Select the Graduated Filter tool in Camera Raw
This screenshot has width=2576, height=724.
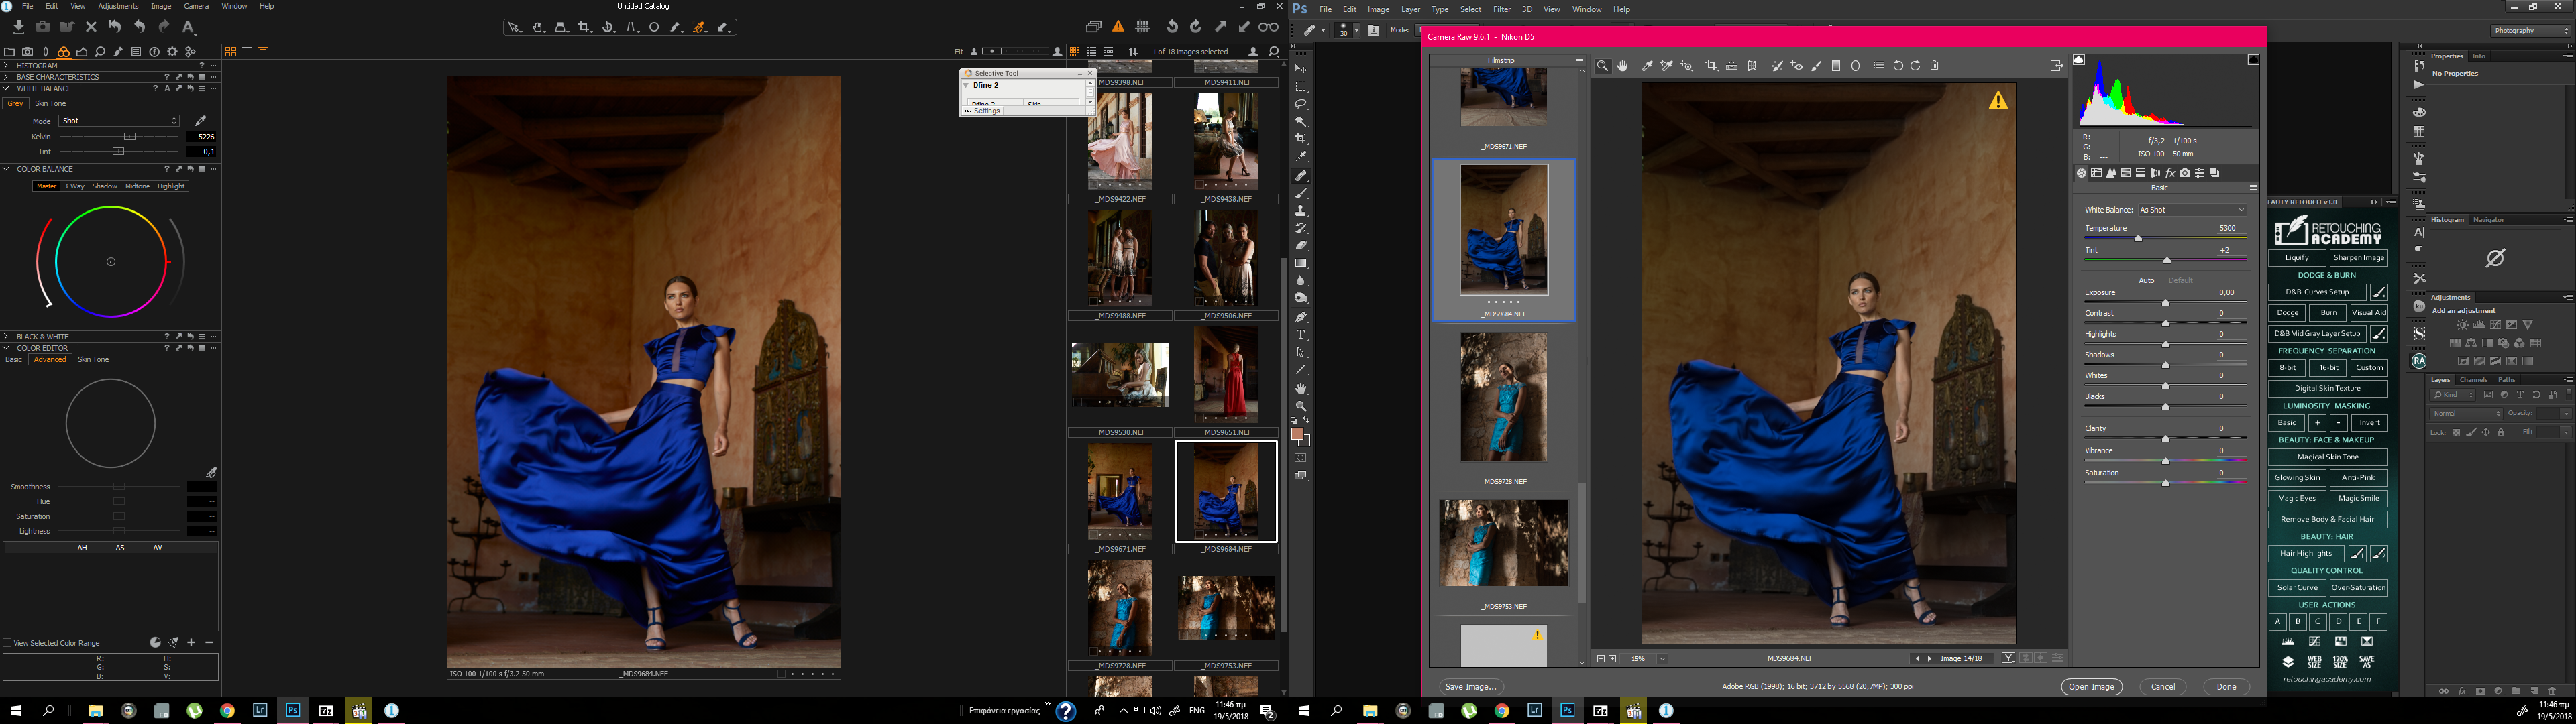click(x=1836, y=66)
